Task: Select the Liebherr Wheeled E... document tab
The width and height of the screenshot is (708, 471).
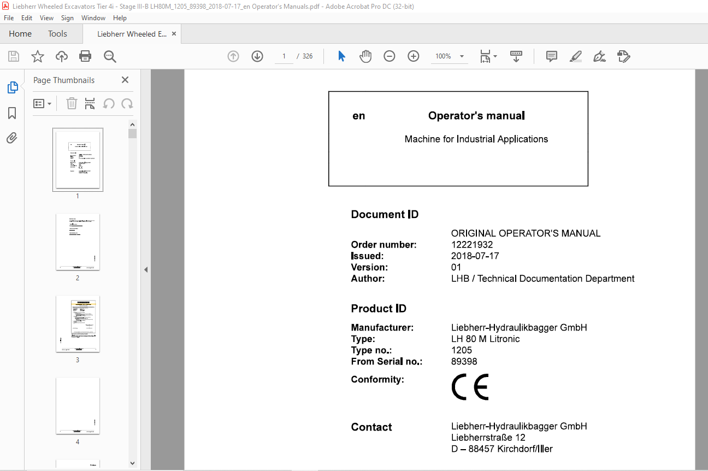Action: pos(132,34)
